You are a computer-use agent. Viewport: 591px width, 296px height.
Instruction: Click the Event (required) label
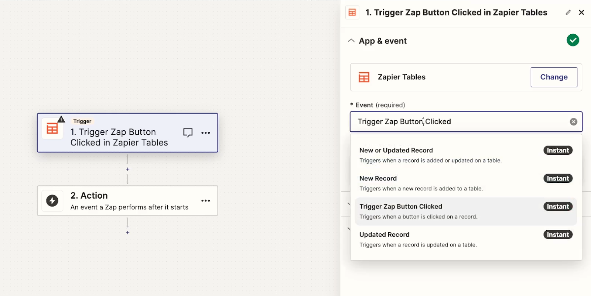pyautogui.click(x=378, y=105)
